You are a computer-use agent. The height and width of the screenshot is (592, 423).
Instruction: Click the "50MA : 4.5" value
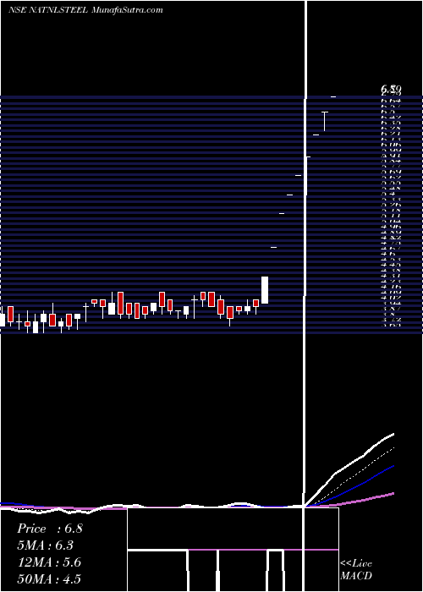tap(49, 579)
